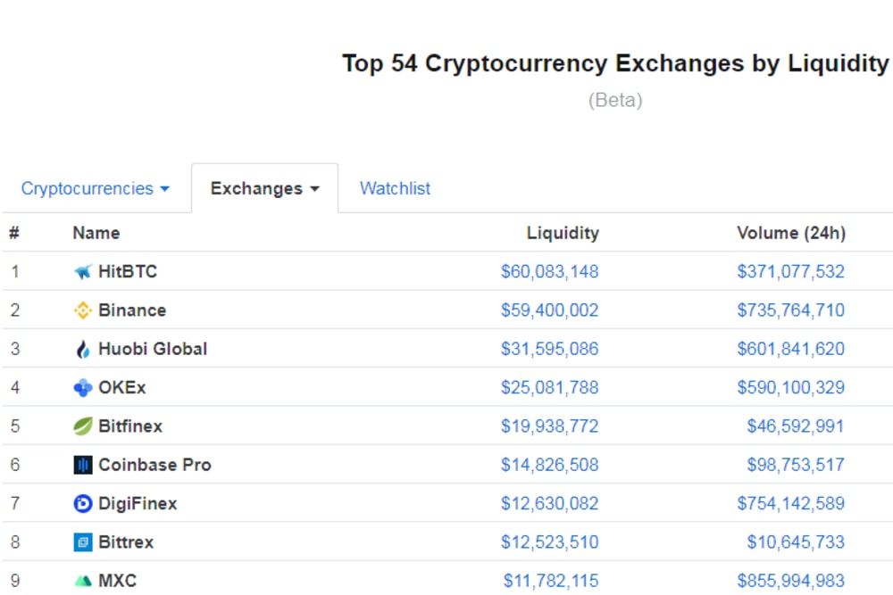The width and height of the screenshot is (893, 595).
Task: Switch to the Watchlist tab
Action: pos(395,188)
